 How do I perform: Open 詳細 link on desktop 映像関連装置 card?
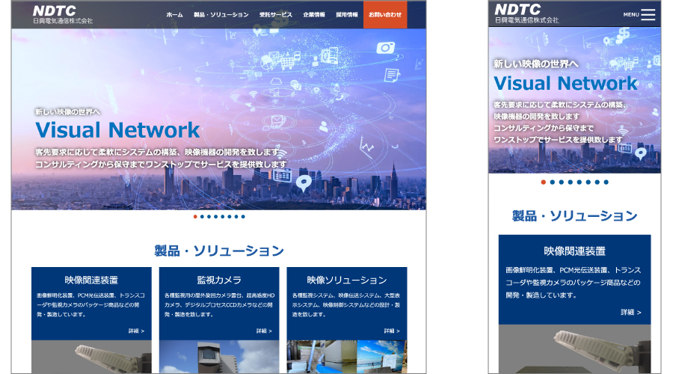(137, 331)
